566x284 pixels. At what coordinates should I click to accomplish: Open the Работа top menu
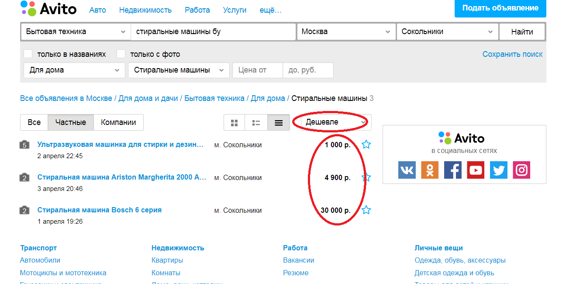[x=197, y=10]
